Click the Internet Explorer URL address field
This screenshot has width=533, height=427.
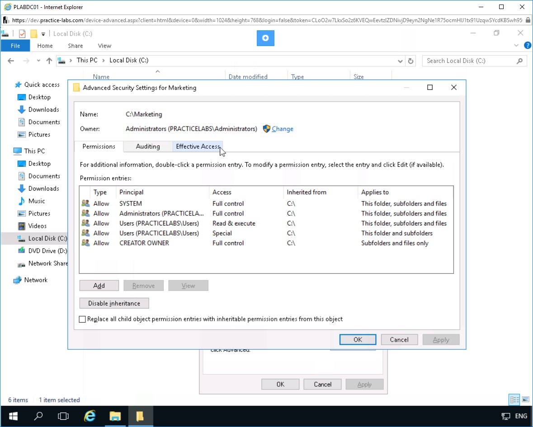pyautogui.click(x=267, y=20)
